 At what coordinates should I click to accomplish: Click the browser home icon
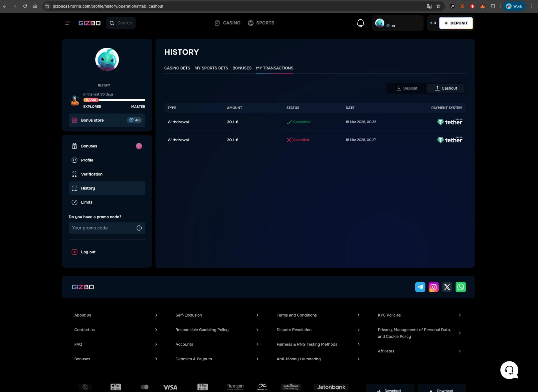coord(35,6)
